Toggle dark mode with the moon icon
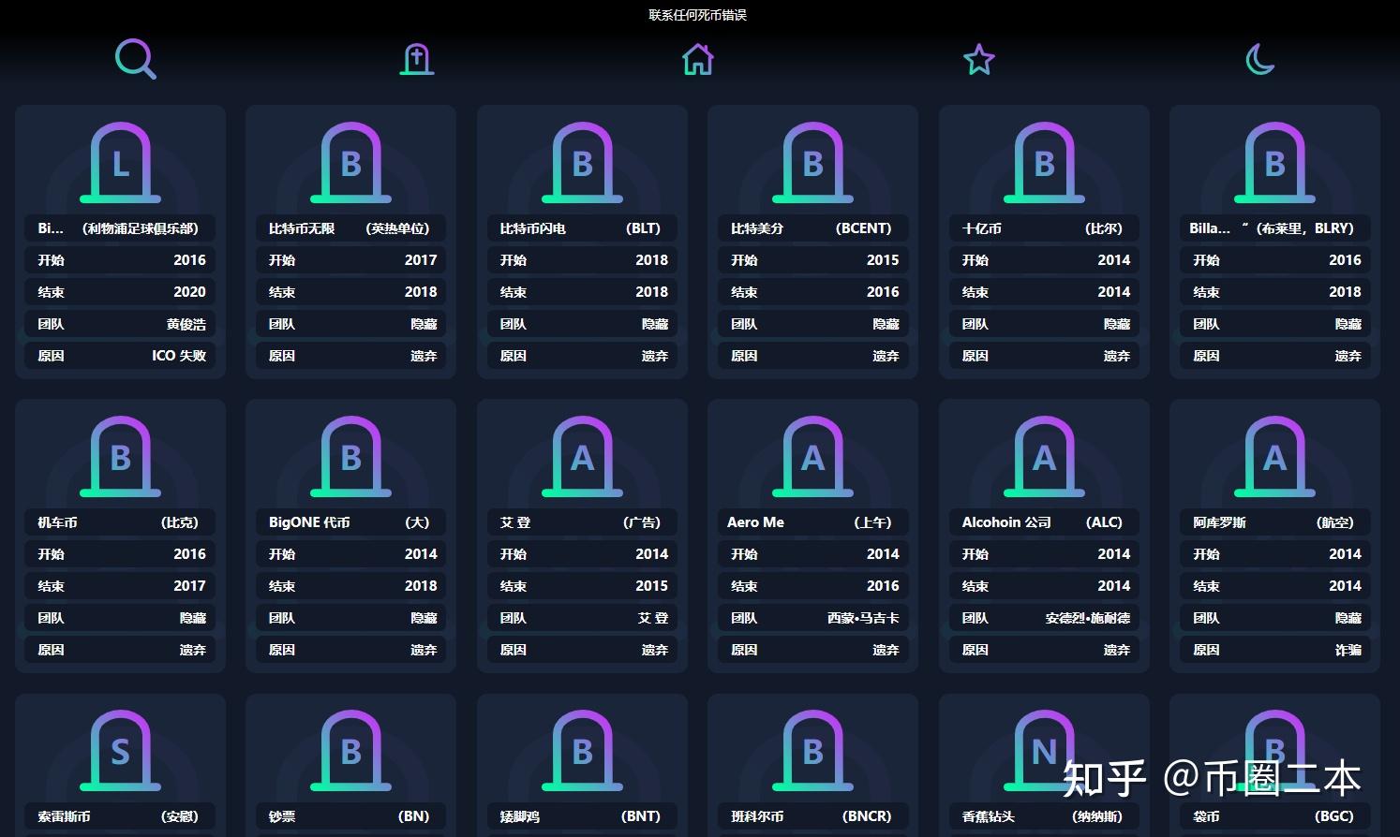Viewport: 1400px width, 837px height. [1259, 60]
